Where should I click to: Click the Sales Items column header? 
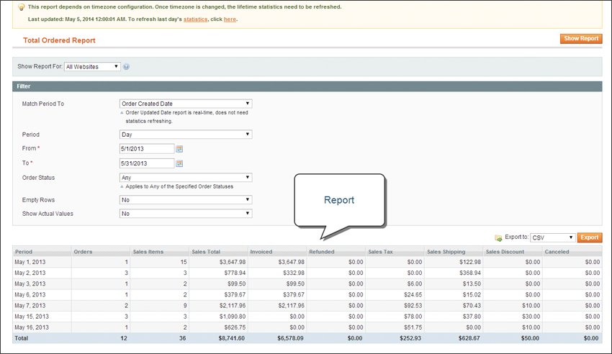[160, 251]
